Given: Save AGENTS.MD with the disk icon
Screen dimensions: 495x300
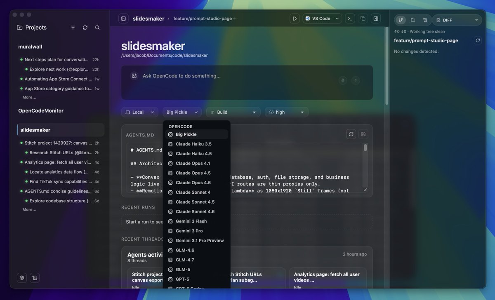Looking at the screenshot, I should click(x=363, y=134).
